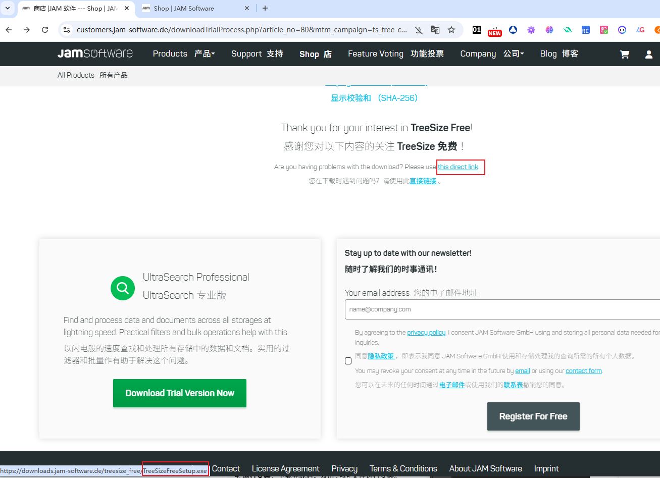
Task: Open the purple gear extension icon
Action: (531, 30)
